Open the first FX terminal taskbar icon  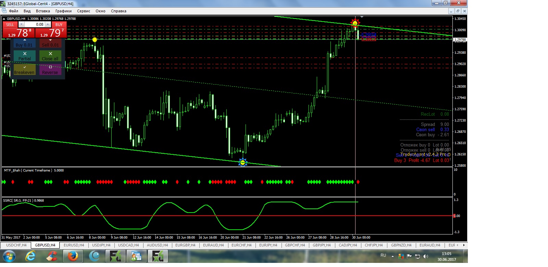tap(115, 256)
